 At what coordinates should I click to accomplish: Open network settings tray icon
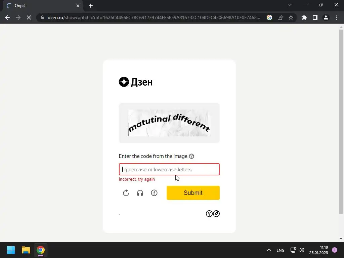293,250
